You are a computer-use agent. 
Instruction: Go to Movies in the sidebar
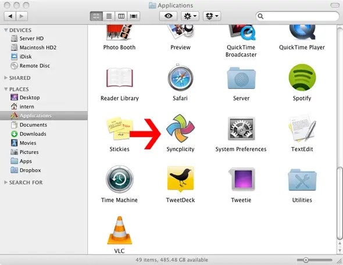[x=44, y=143]
